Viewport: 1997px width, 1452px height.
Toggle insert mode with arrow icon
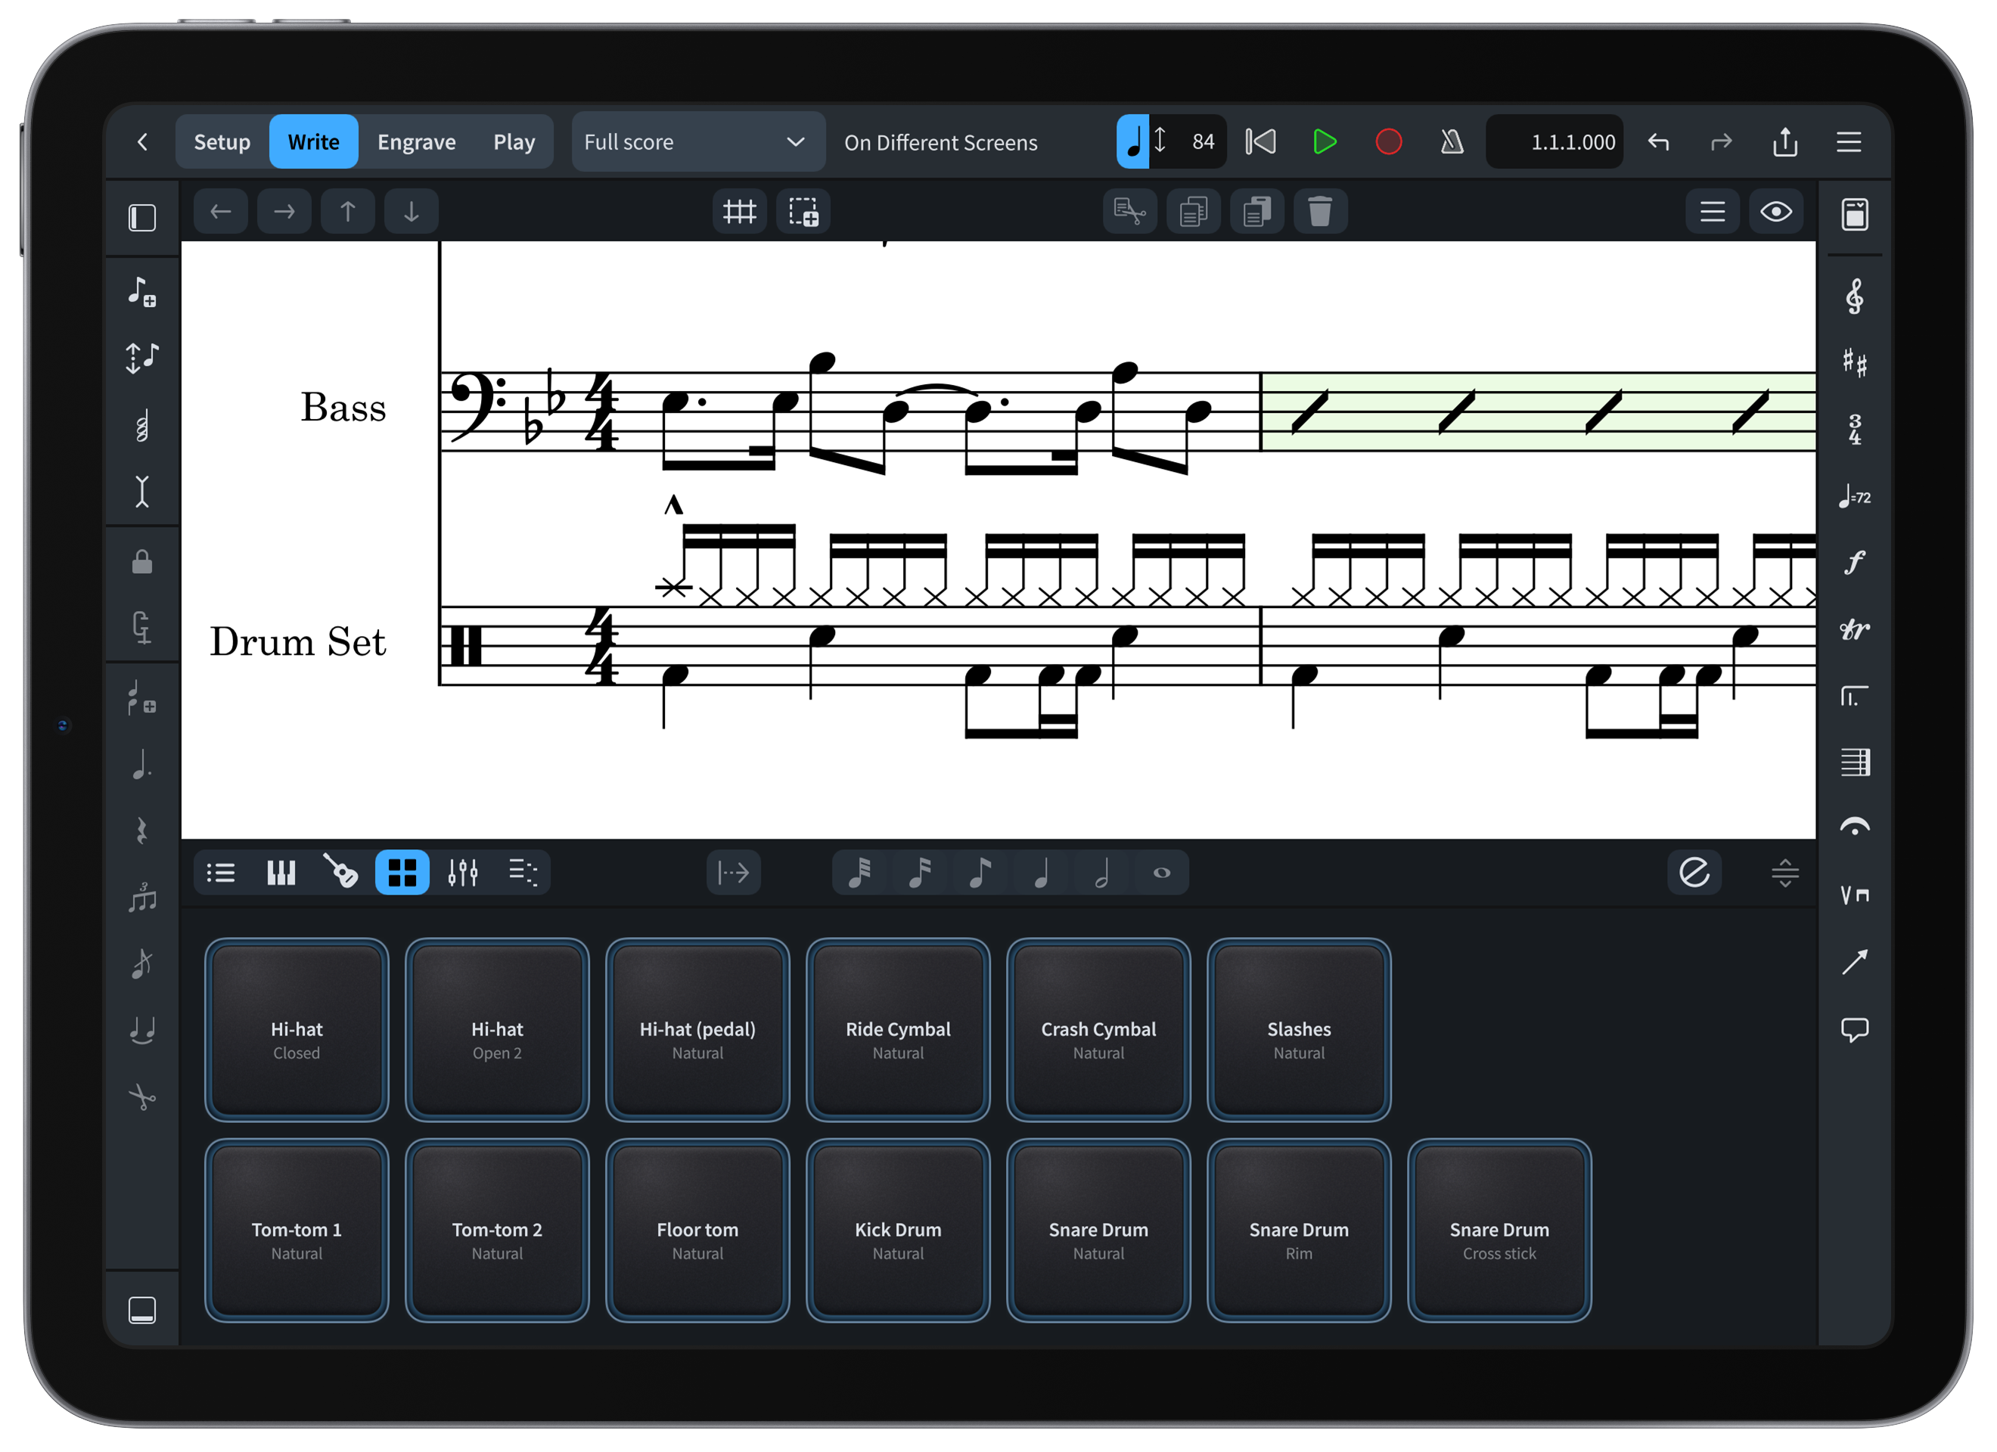point(734,873)
